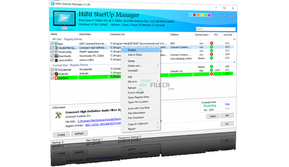Toggle the AnyDesk checkbox
The width and height of the screenshot is (289, 167).
(52, 78)
